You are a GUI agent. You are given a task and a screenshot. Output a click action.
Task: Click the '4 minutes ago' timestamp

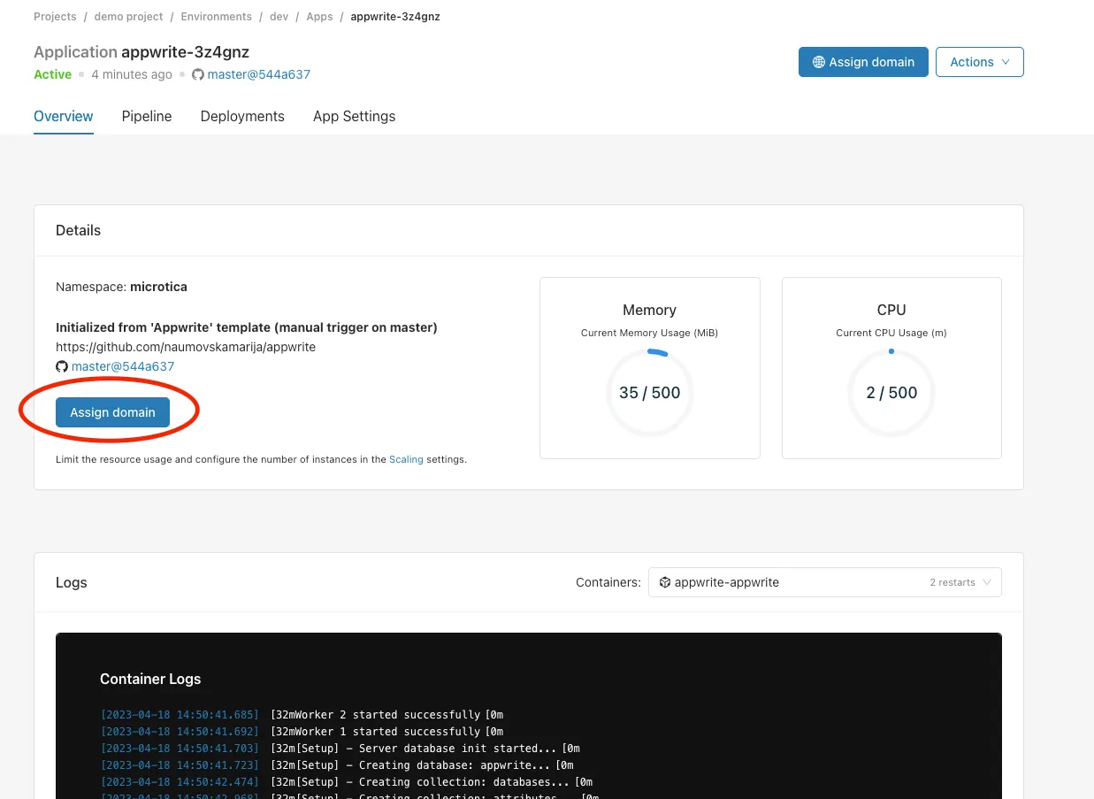pyautogui.click(x=132, y=74)
